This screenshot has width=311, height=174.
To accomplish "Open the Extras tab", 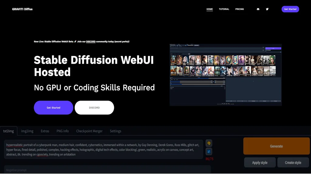I will [45, 131].
